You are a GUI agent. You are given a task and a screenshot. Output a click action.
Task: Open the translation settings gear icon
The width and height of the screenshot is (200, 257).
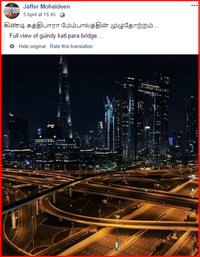[12, 46]
